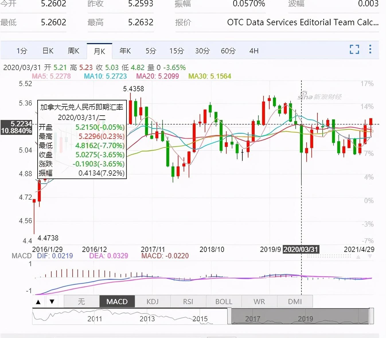Viewport: 386px width, 338px height.
Task: Click the MA10: 5.2723 legend
Action: pos(105,76)
